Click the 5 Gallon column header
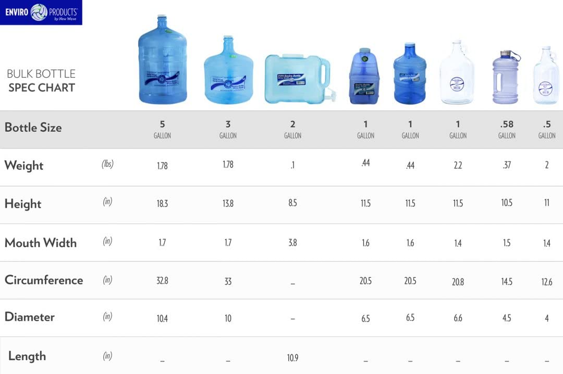The image size is (563, 374). (x=162, y=129)
